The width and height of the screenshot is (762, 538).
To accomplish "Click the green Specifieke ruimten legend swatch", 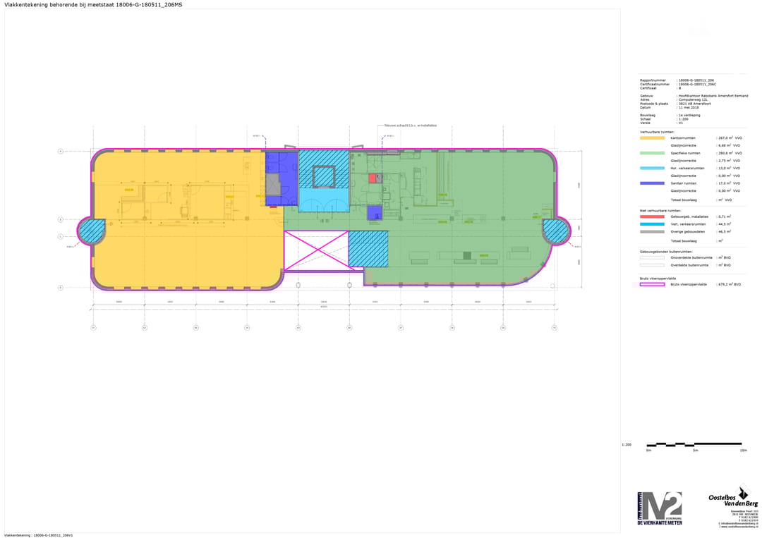I will 652,153.
